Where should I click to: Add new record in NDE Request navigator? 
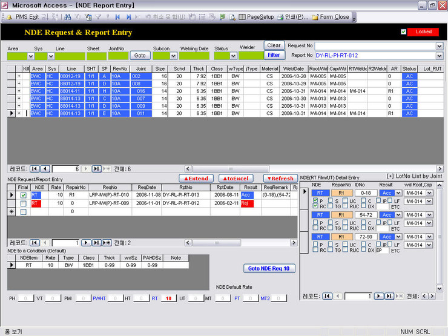(107, 243)
